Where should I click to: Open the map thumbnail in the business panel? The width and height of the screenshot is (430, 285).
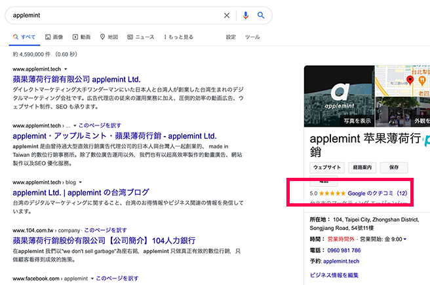tap(402, 80)
